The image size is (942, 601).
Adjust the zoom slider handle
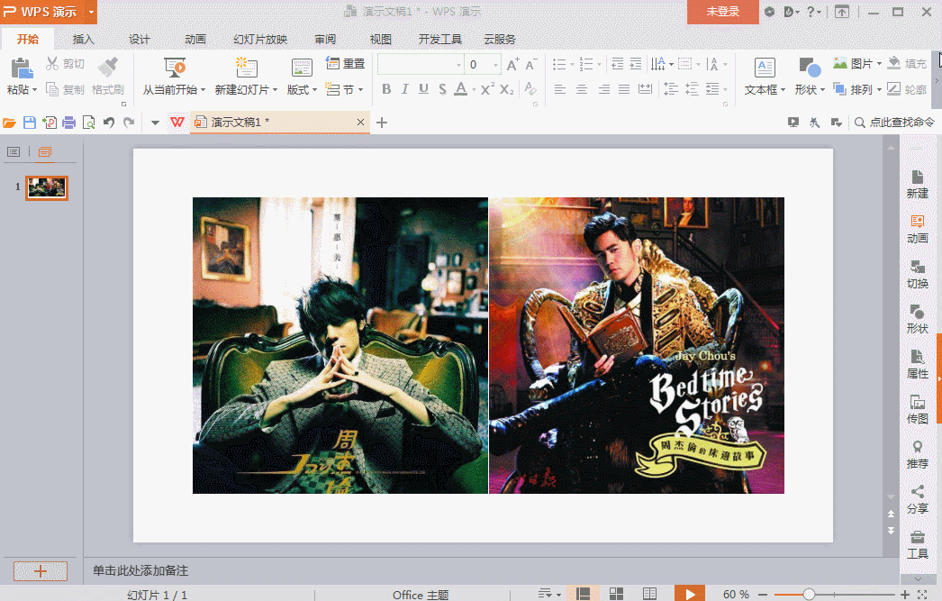[x=809, y=594]
